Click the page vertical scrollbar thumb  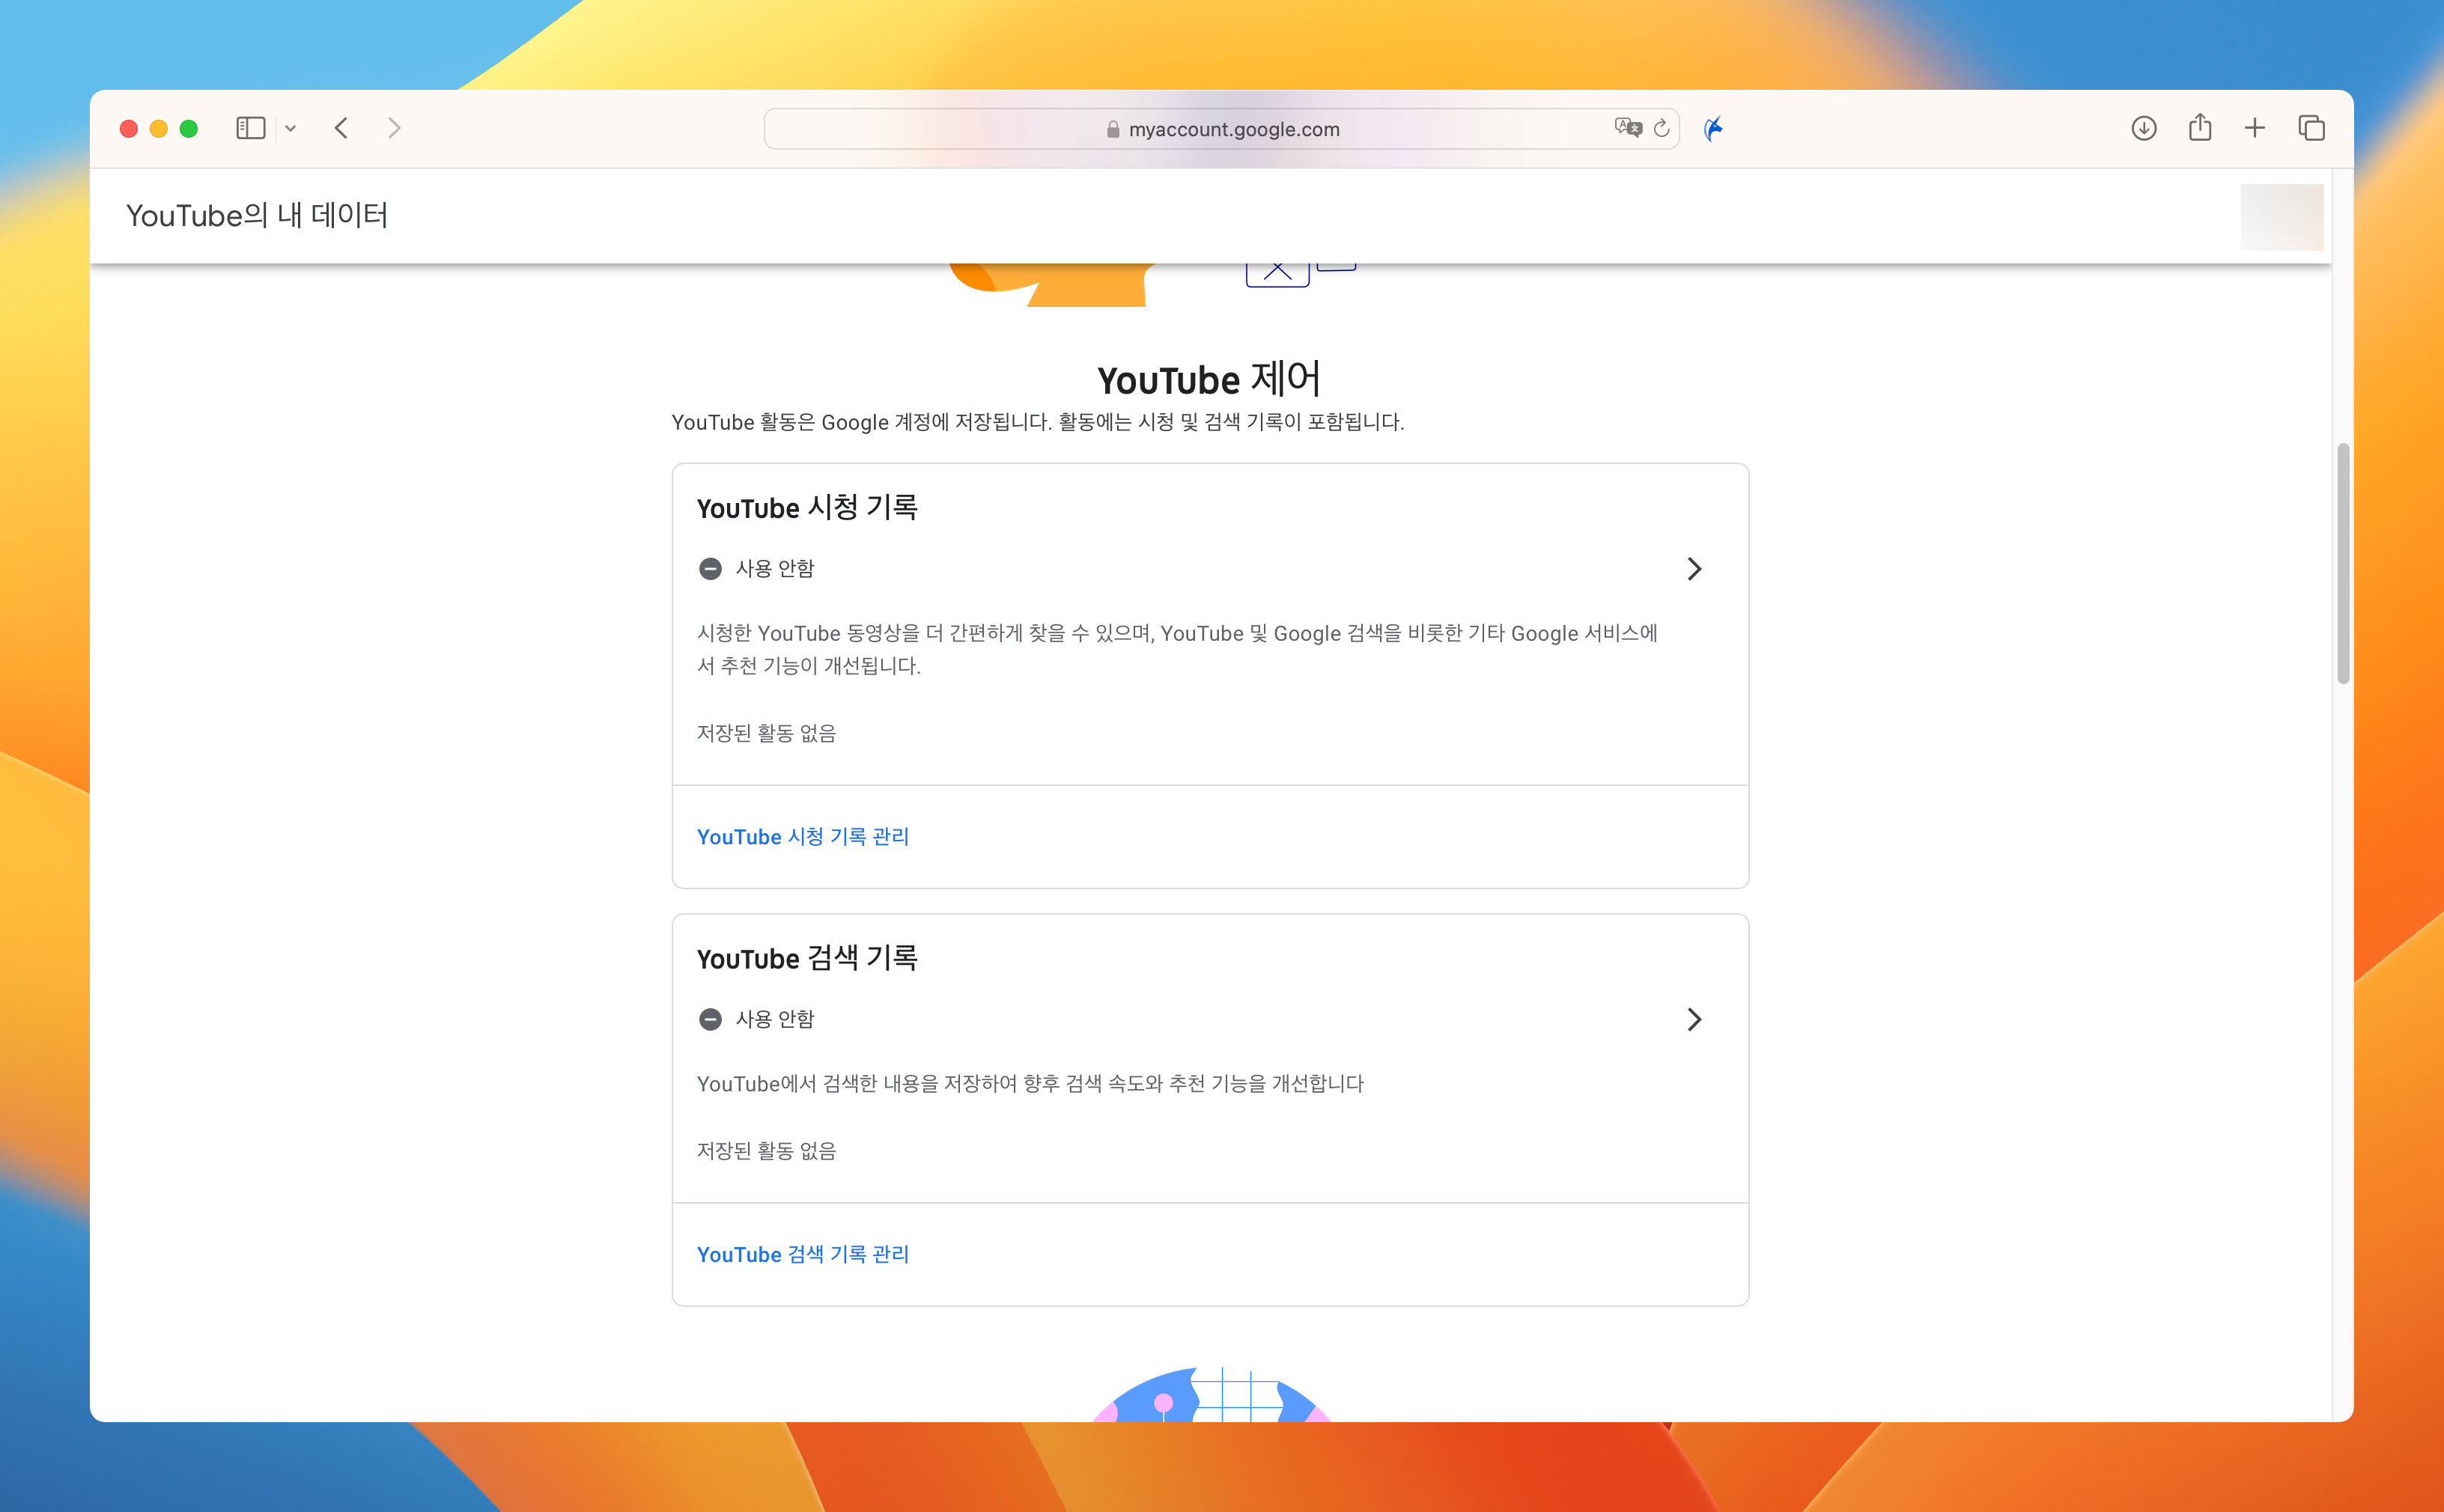pyautogui.click(x=2342, y=563)
